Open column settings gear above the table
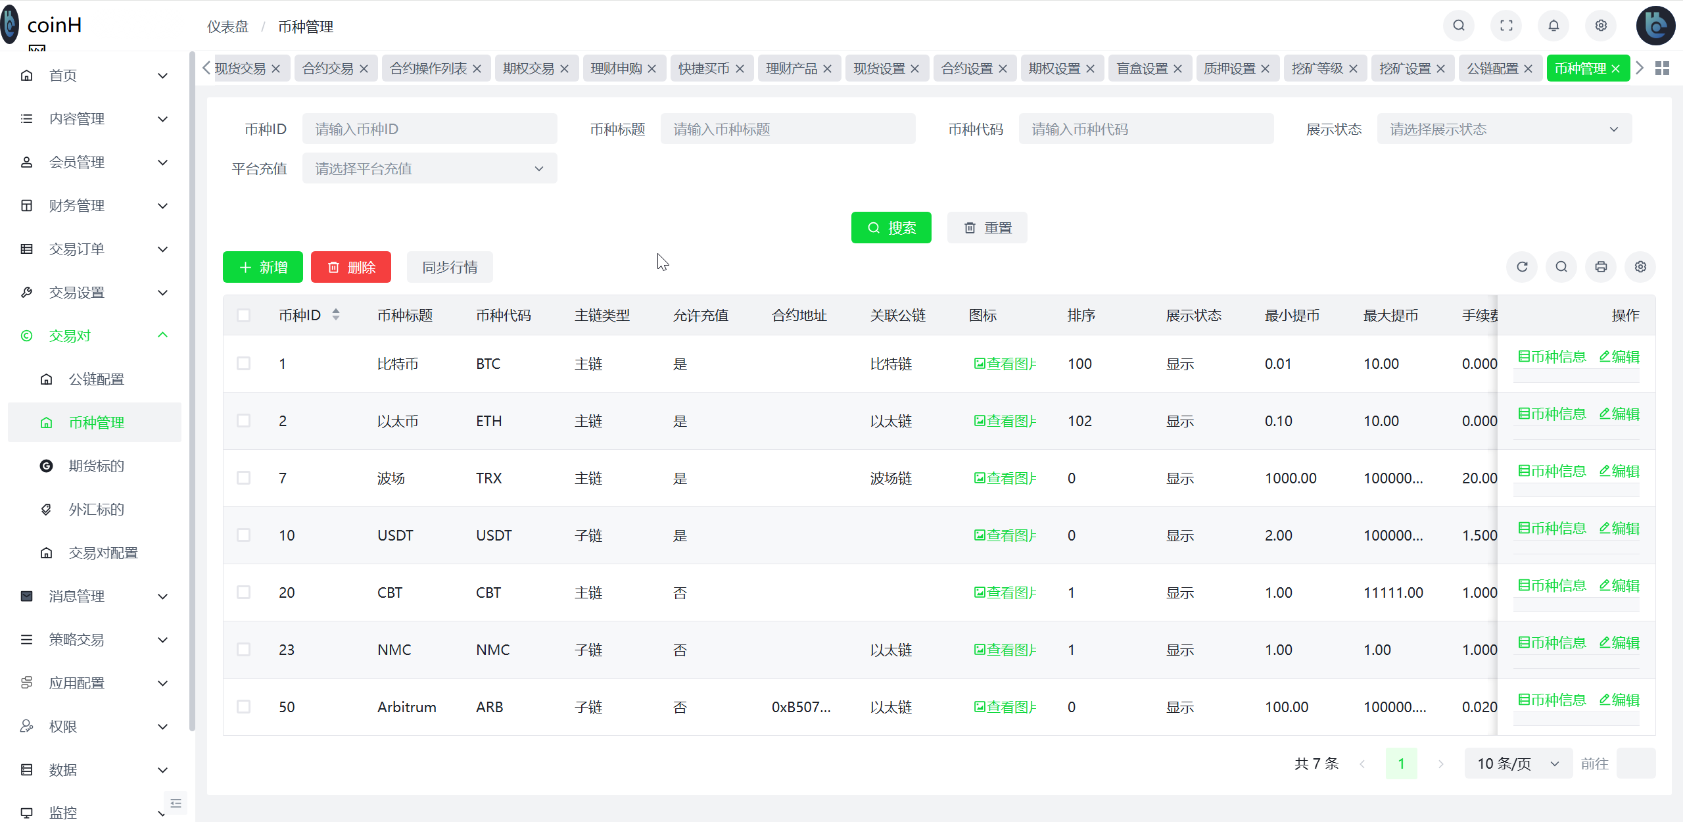This screenshot has width=1683, height=822. [1640, 266]
